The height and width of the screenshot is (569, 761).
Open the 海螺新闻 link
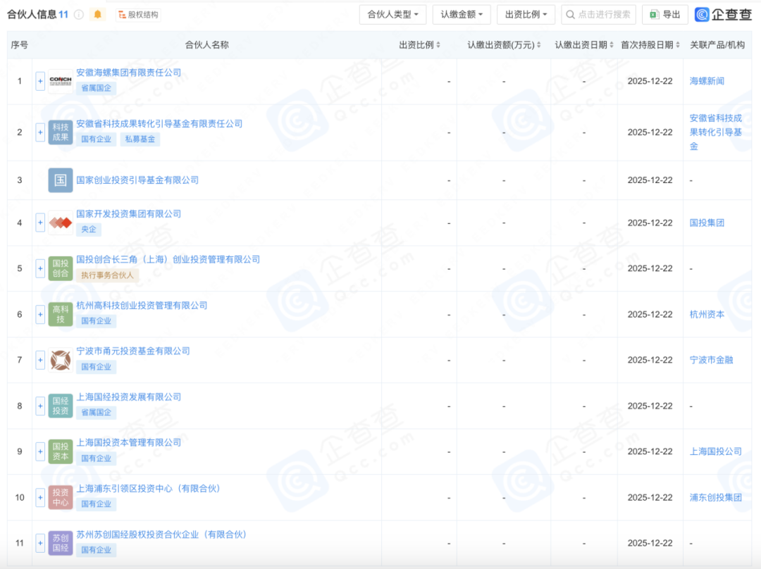[707, 80]
